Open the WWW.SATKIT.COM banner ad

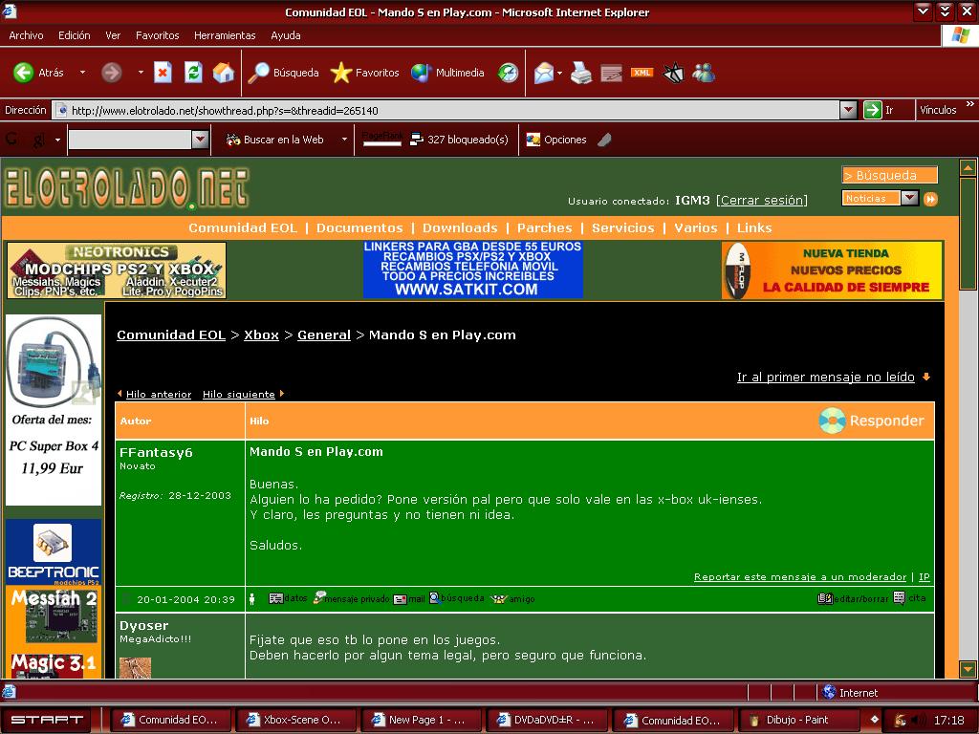(x=472, y=269)
